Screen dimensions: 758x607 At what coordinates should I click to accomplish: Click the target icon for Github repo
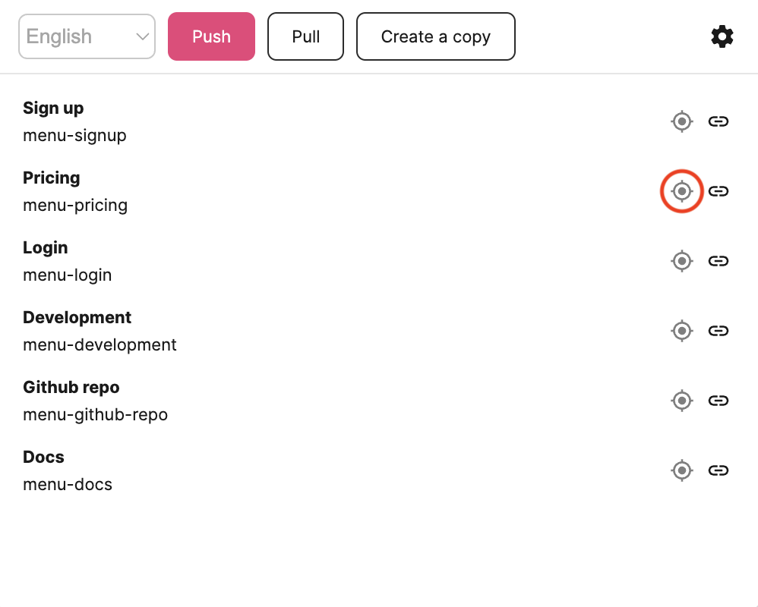[x=682, y=401]
